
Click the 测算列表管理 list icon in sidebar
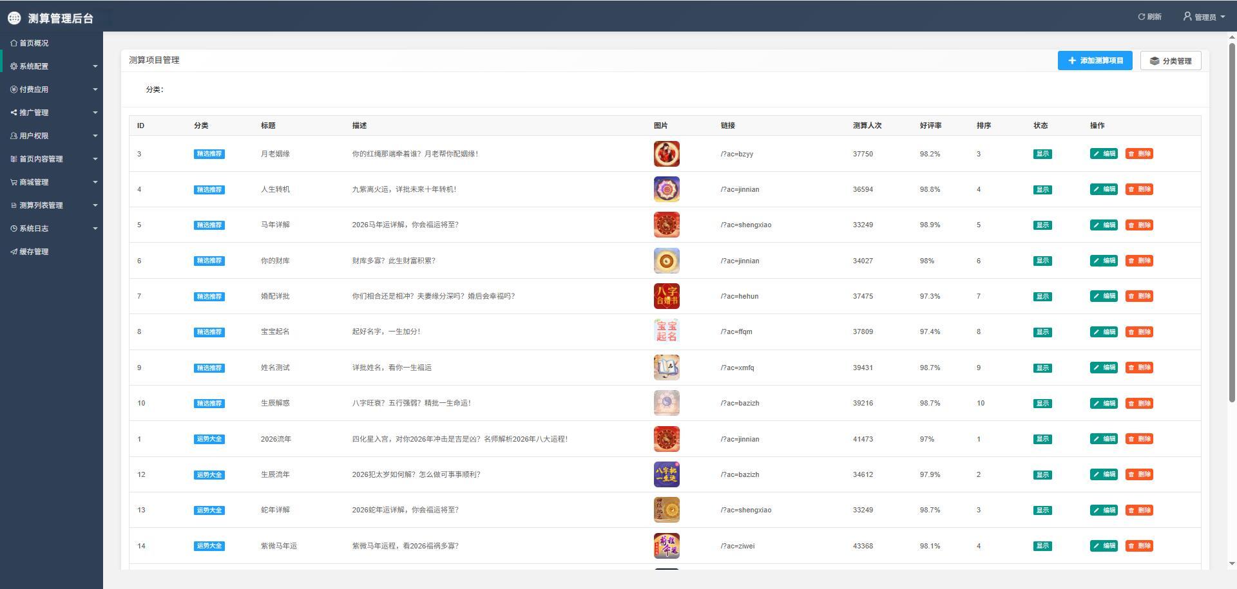tap(14, 205)
